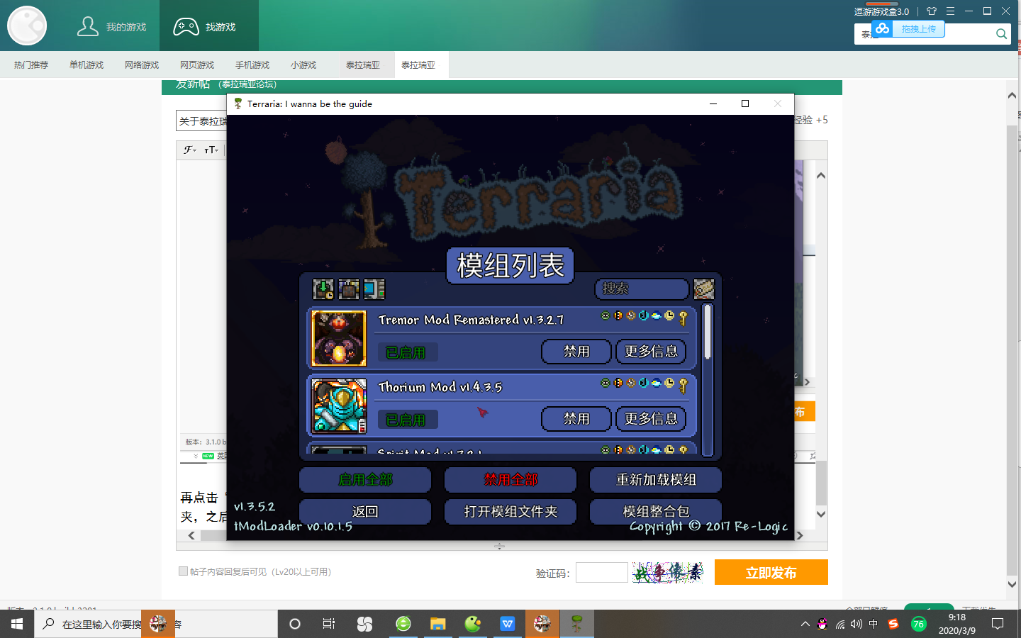The height and width of the screenshot is (638, 1021).
Task: Open the font style dropdown in post editor
Action: coord(190,150)
